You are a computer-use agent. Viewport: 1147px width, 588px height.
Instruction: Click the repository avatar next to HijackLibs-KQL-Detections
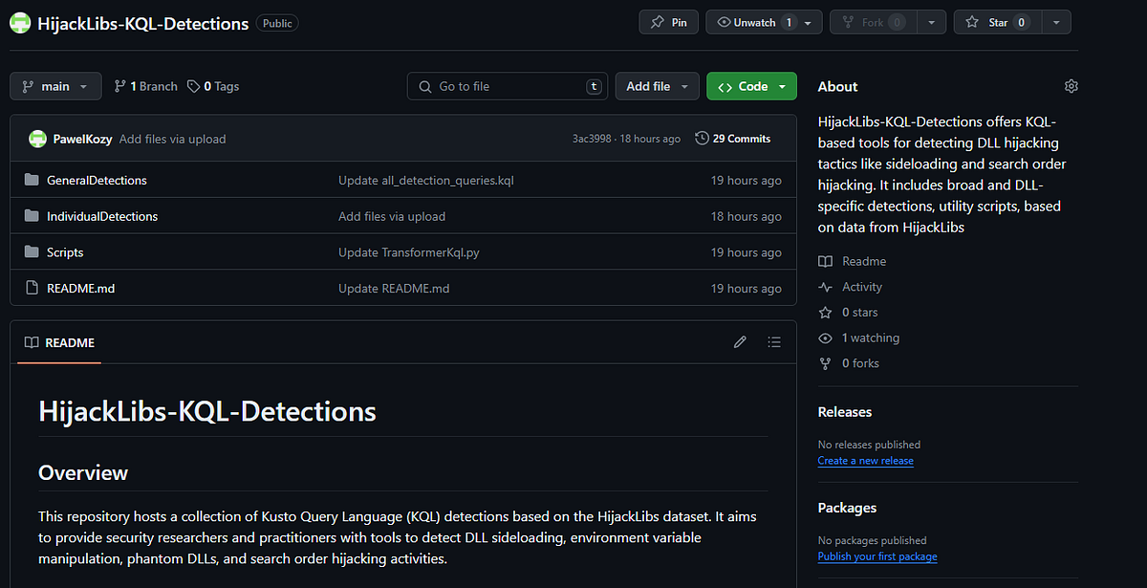click(x=19, y=22)
